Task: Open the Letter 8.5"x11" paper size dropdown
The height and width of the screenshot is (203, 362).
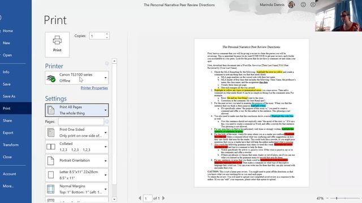Action: coord(77,175)
